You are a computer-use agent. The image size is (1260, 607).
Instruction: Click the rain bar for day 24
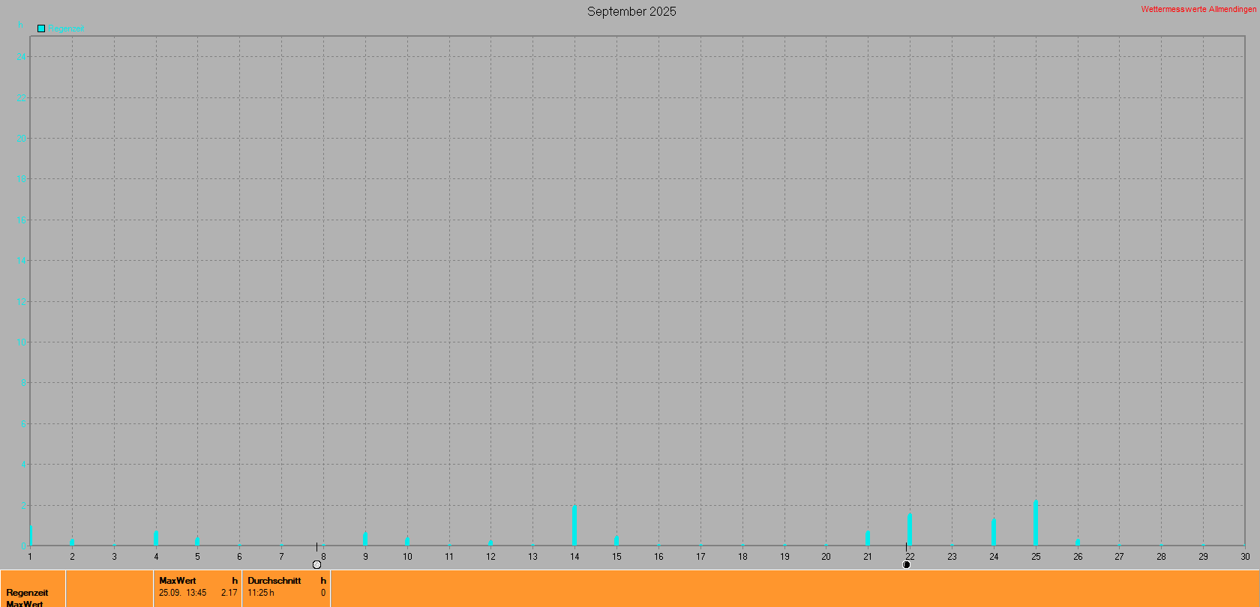(993, 531)
